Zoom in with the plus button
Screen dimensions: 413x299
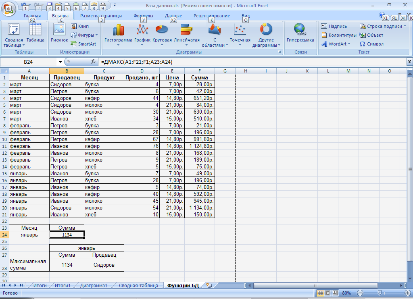coord(407,293)
